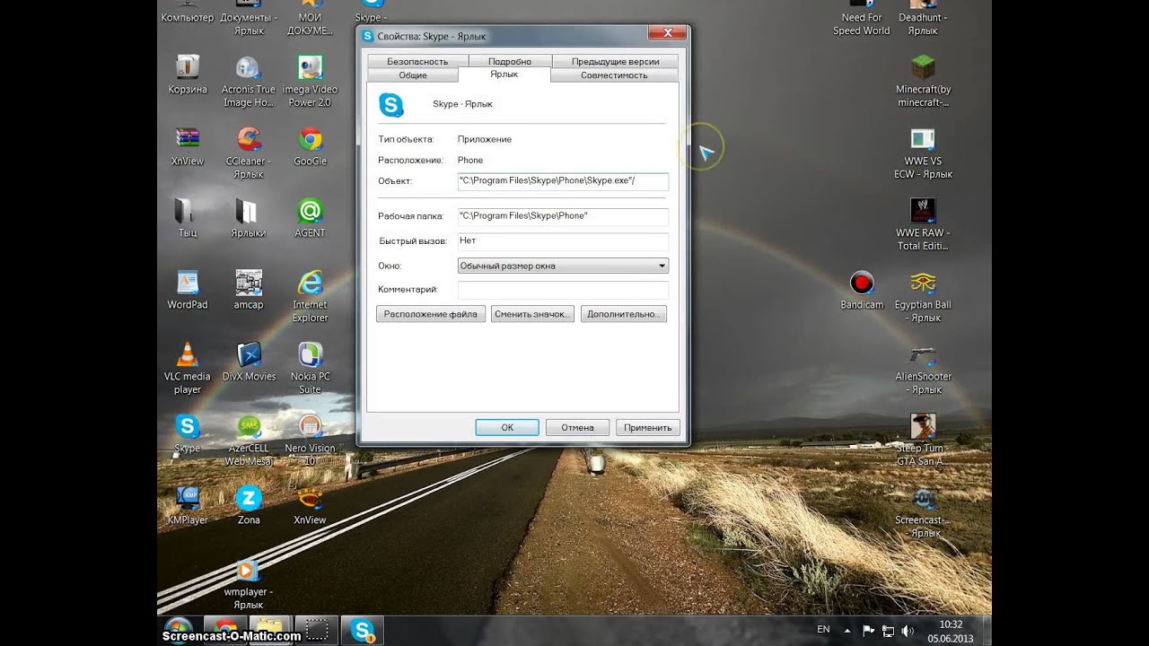The width and height of the screenshot is (1149, 646).
Task: Focus the Объект target path field
Action: coord(563,181)
